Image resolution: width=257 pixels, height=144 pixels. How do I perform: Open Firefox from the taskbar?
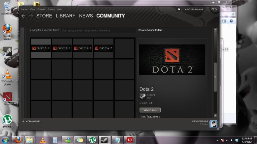coord(18,140)
